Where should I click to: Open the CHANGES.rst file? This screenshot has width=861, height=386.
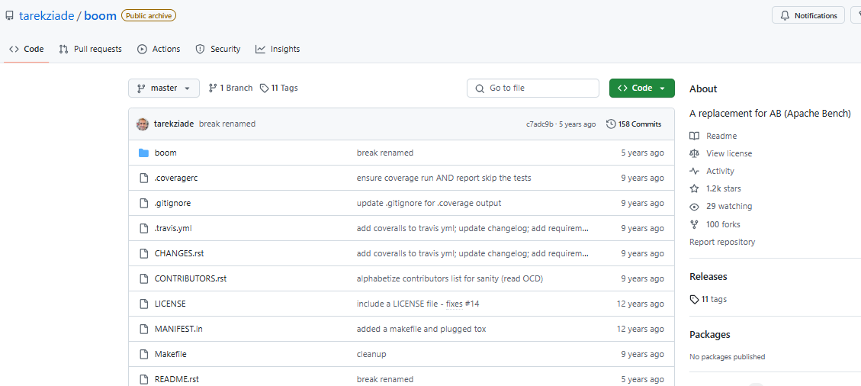click(179, 254)
